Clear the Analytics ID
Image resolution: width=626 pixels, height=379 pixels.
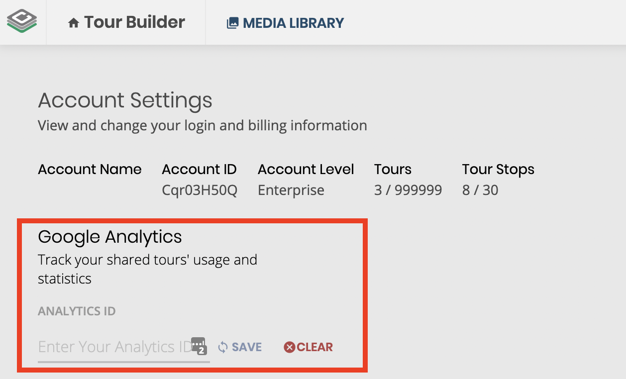(309, 347)
